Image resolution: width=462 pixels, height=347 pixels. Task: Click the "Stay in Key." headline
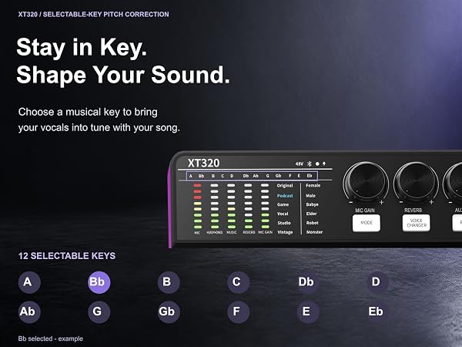(82, 48)
